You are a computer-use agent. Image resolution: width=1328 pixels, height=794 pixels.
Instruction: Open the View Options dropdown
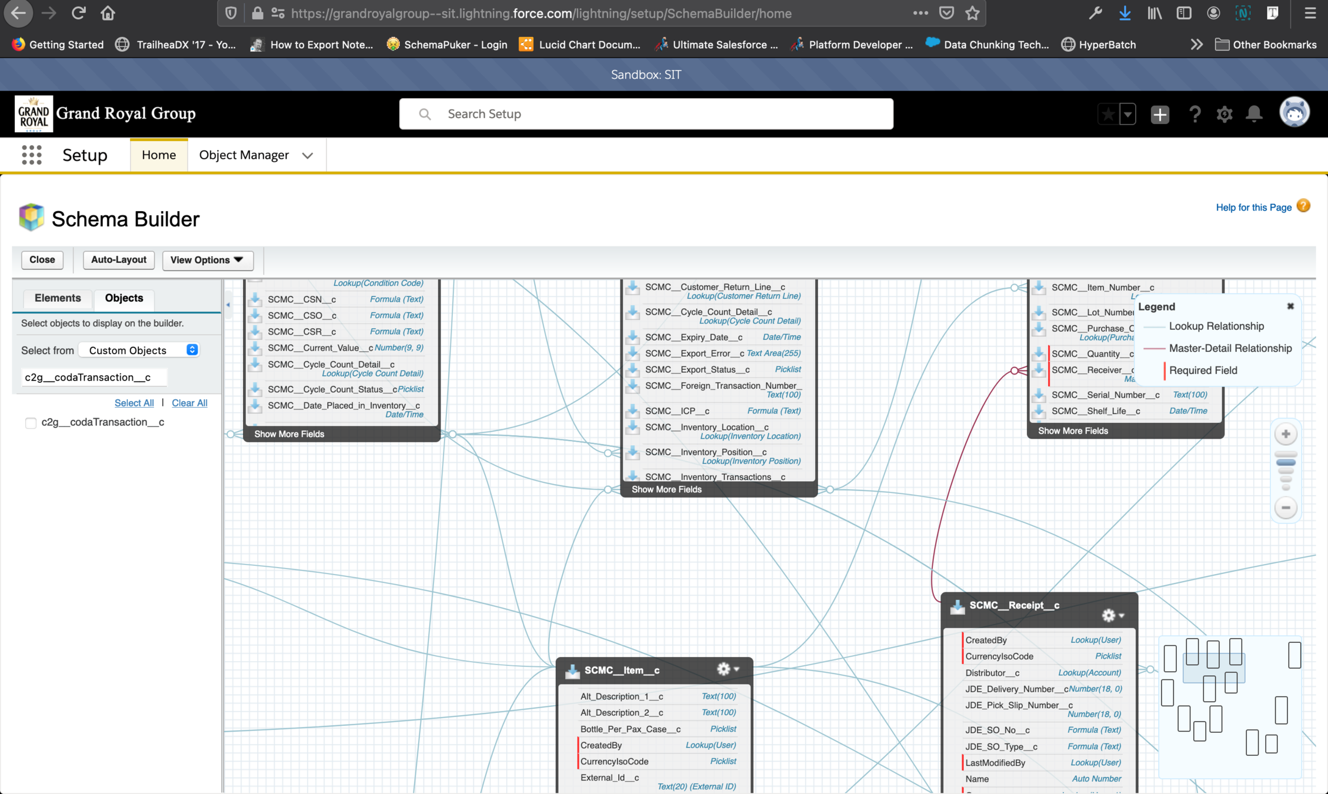coord(207,260)
